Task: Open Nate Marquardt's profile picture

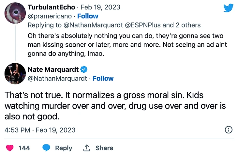Action: pos(15,73)
